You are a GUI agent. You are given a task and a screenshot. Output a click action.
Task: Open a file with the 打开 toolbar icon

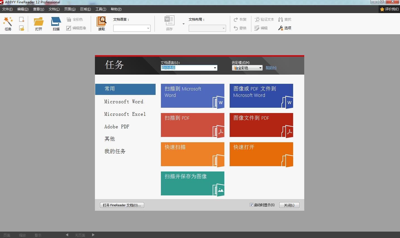[x=38, y=24]
